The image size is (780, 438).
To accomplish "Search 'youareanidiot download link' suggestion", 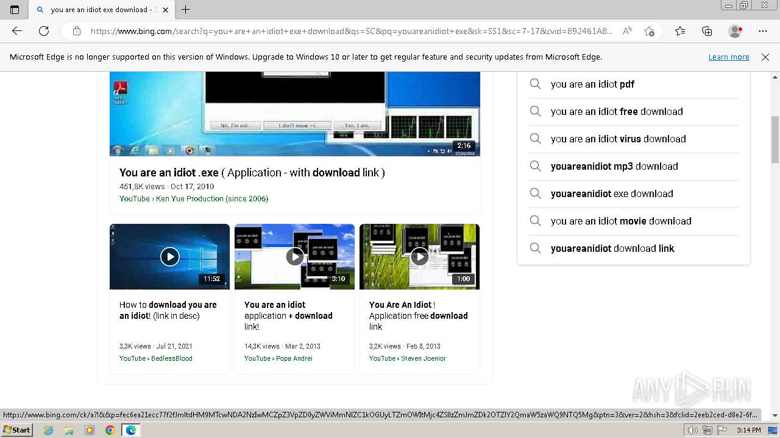I will (x=633, y=249).
